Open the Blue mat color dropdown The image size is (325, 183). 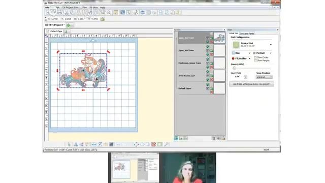coord(249,53)
